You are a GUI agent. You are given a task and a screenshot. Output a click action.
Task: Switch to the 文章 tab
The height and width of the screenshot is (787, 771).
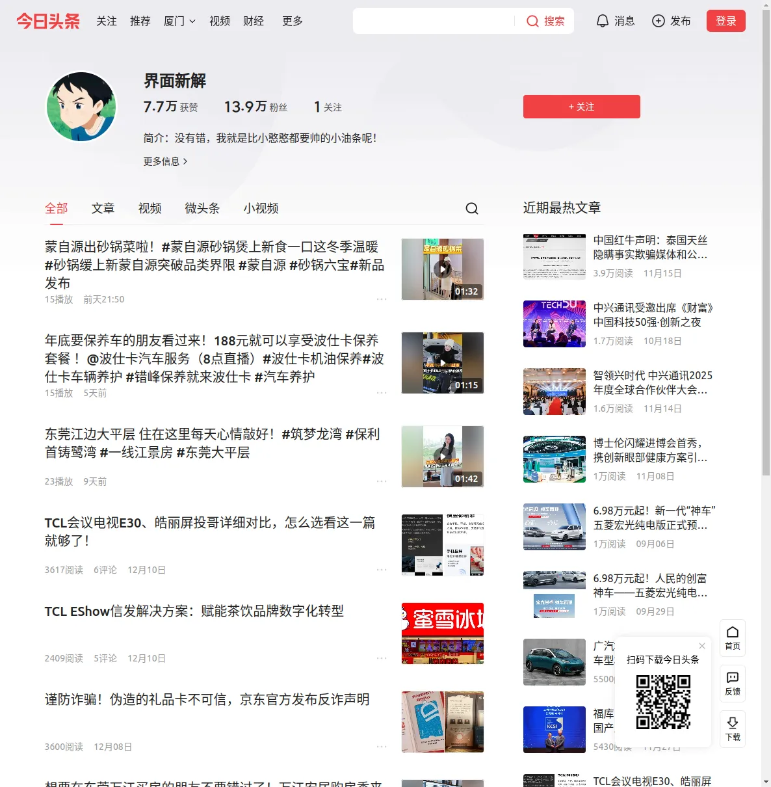[103, 208]
